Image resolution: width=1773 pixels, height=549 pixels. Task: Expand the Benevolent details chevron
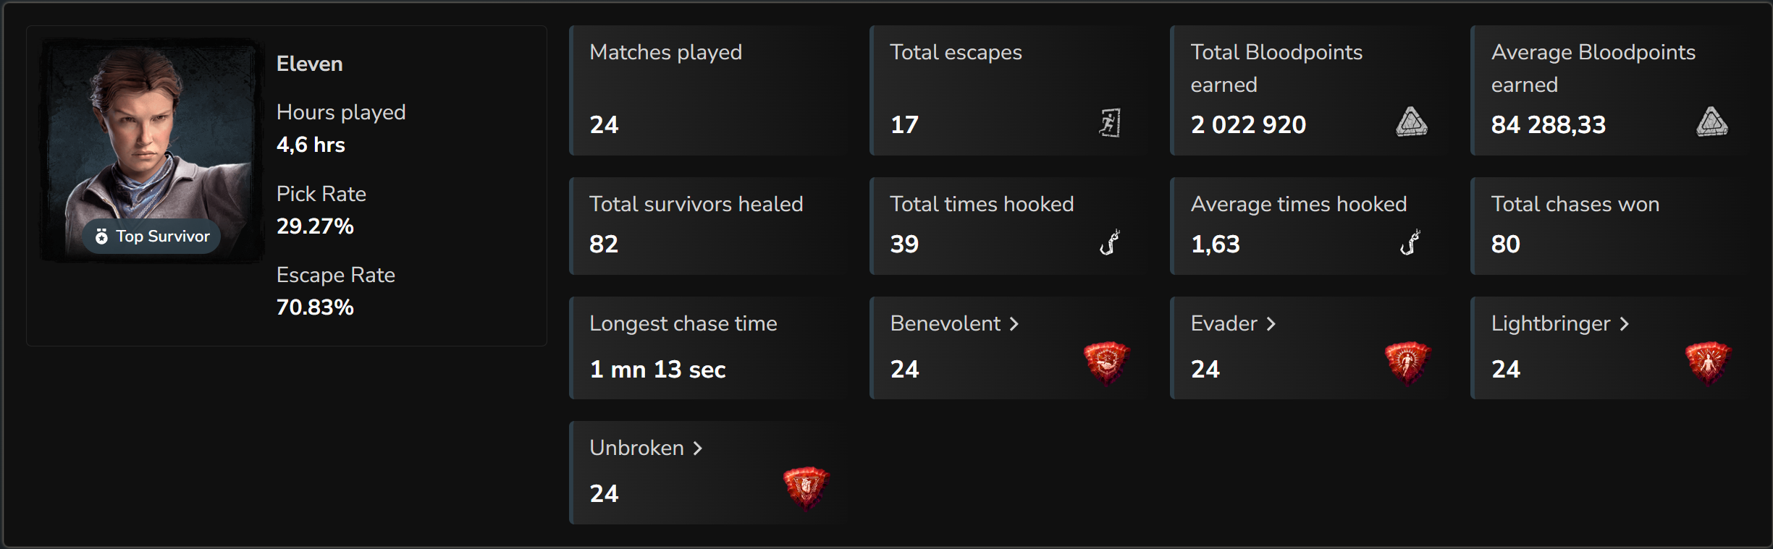[x=1014, y=323]
